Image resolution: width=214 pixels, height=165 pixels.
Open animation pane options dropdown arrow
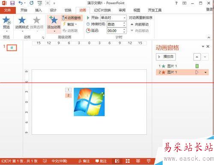[x=203, y=46]
